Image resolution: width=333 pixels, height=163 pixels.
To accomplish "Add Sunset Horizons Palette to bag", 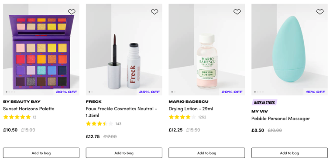I will coord(41,153).
